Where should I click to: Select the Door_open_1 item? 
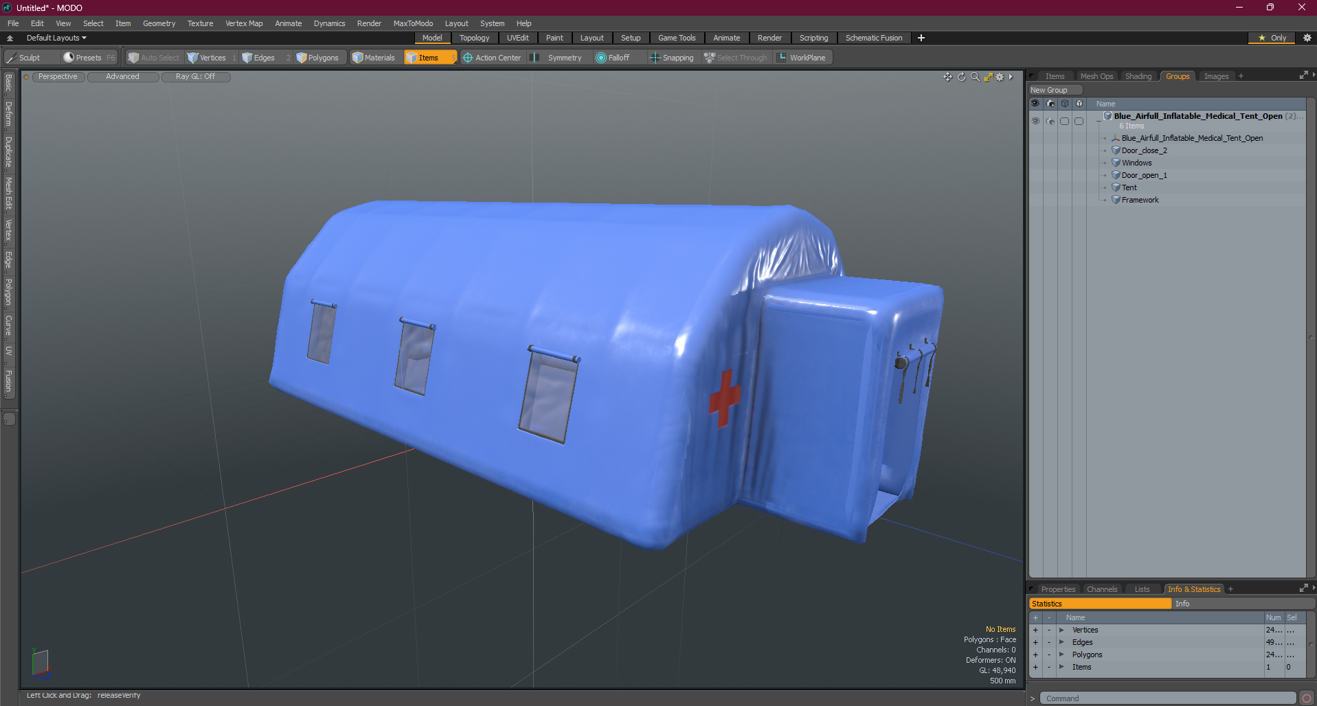1144,175
